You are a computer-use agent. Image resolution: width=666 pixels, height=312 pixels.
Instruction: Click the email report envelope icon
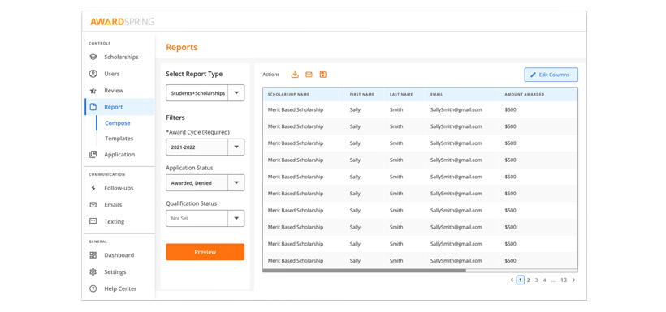coord(309,75)
